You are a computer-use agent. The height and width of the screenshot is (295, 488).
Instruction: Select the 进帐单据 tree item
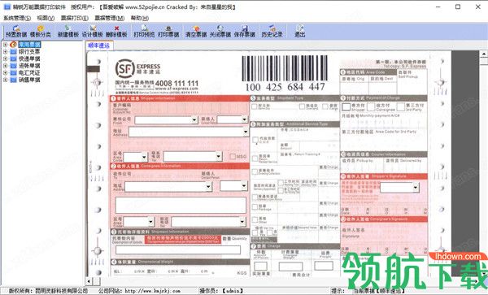click(x=29, y=66)
